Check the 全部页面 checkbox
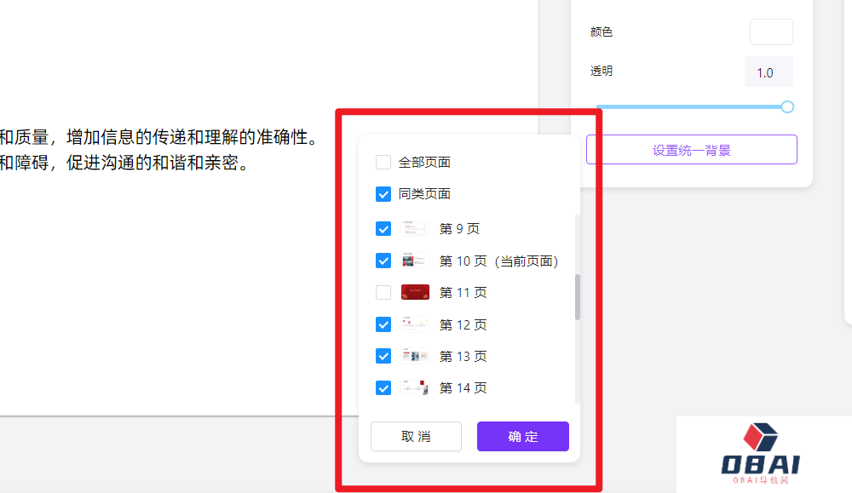 pos(383,162)
